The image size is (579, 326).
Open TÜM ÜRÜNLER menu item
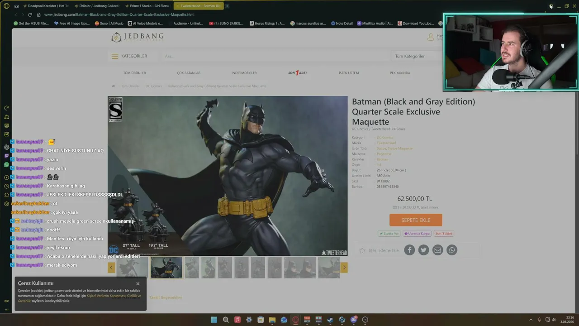[x=134, y=73]
